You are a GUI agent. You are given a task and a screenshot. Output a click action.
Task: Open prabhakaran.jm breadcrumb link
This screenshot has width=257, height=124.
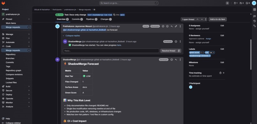pyautogui.click(x=70, y=10)
